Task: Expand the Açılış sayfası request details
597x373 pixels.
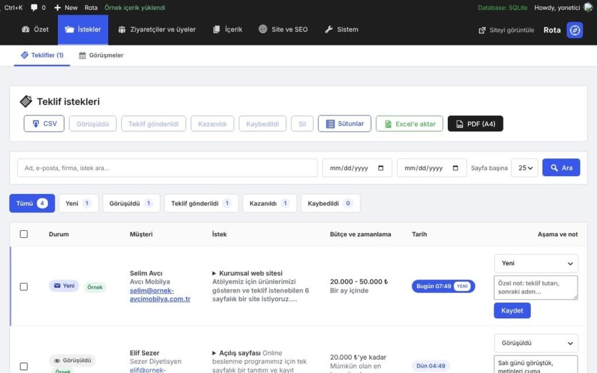Action: pyautogui.click(x=214, y=353)
